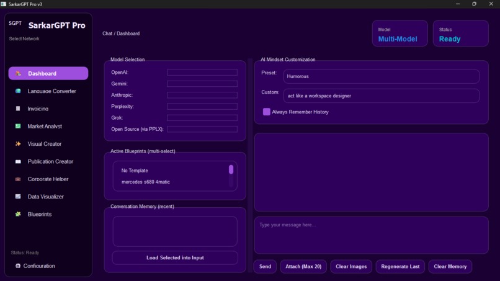Open the Open Source (via PPLX) dropdown

(x=202, y=129)
